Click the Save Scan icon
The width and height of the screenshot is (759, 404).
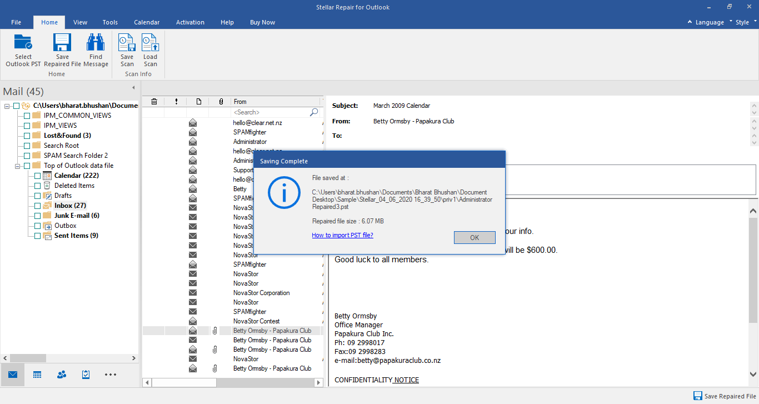tap(127, 43)
